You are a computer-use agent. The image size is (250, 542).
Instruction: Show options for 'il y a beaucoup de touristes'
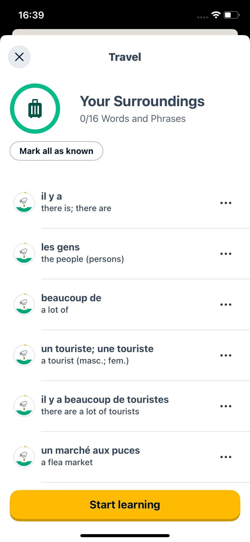tap(226, 406)
